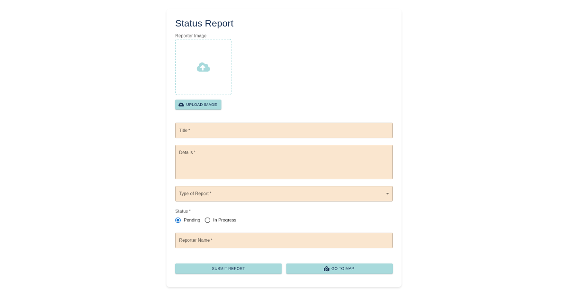568x298 pixels.
Task: Click the large cloud upload icon
Action: (203, 67)
